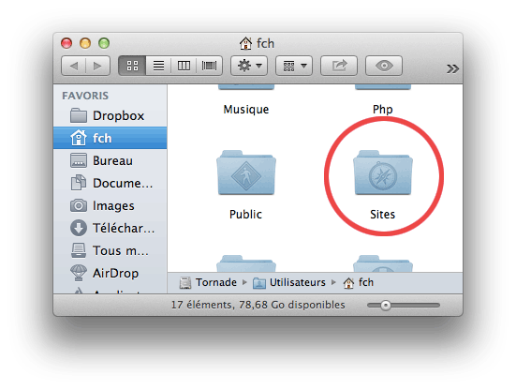This screenshot has width=516, height=390.
Task: Switch to column view mode
Action: (x=184, y=66)
